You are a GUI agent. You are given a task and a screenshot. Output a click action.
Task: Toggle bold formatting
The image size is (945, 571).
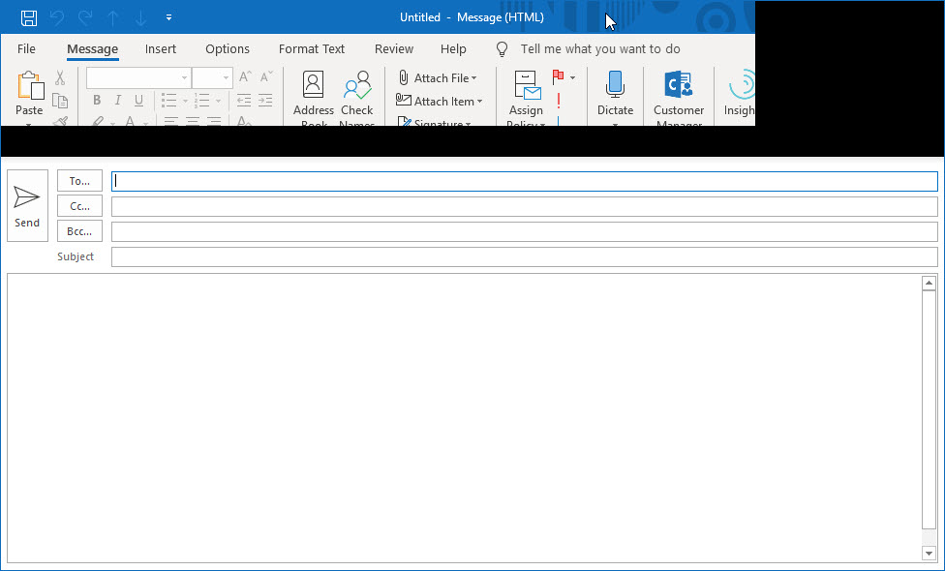click(96, 100)
